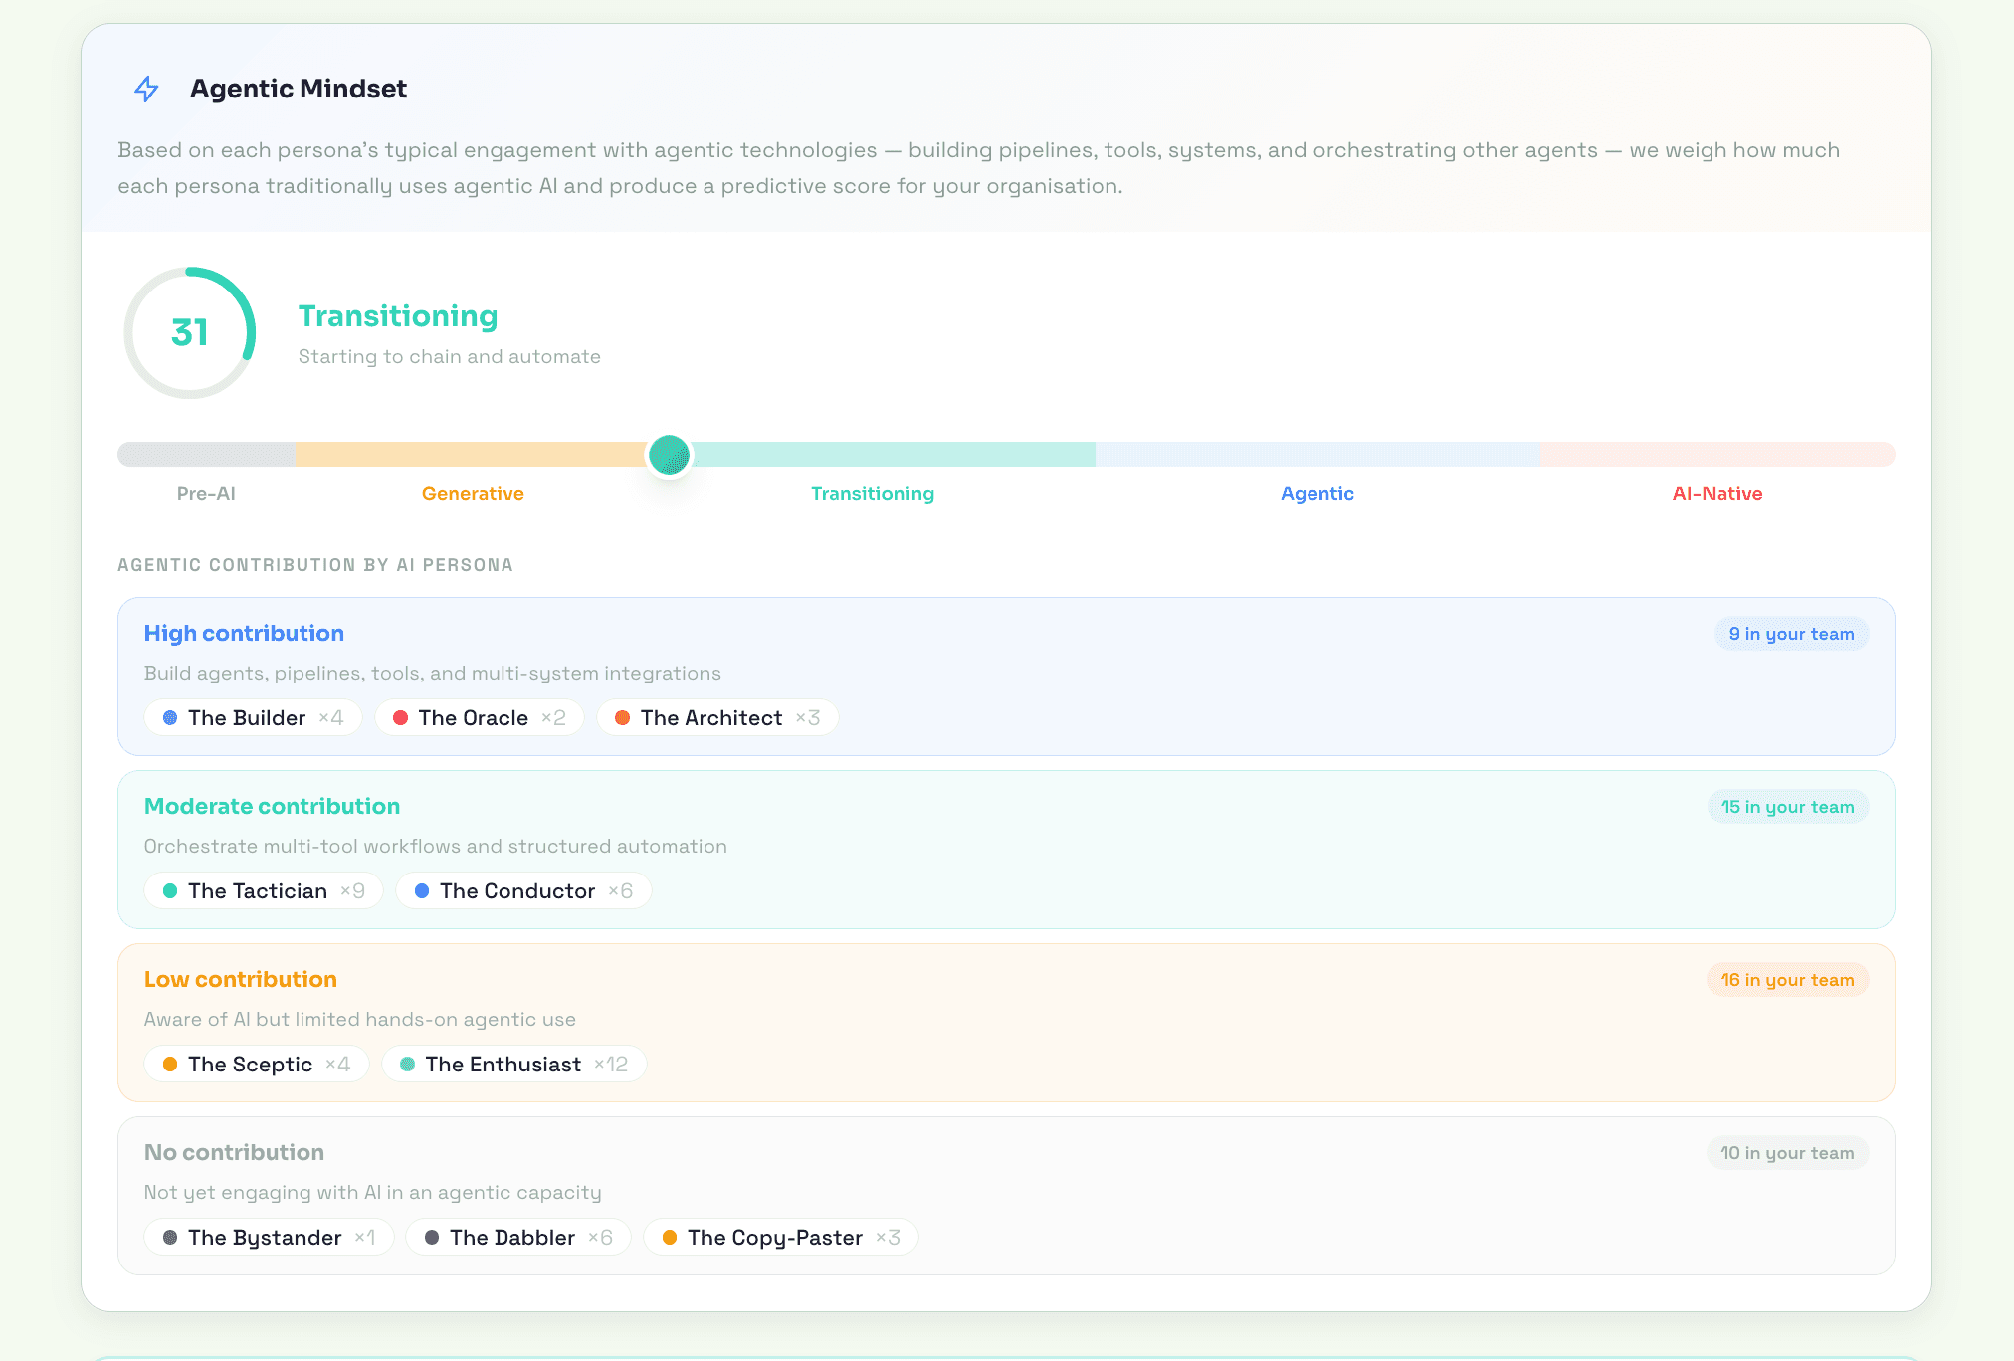Click the Moderate contribution heading

[272, 807]
